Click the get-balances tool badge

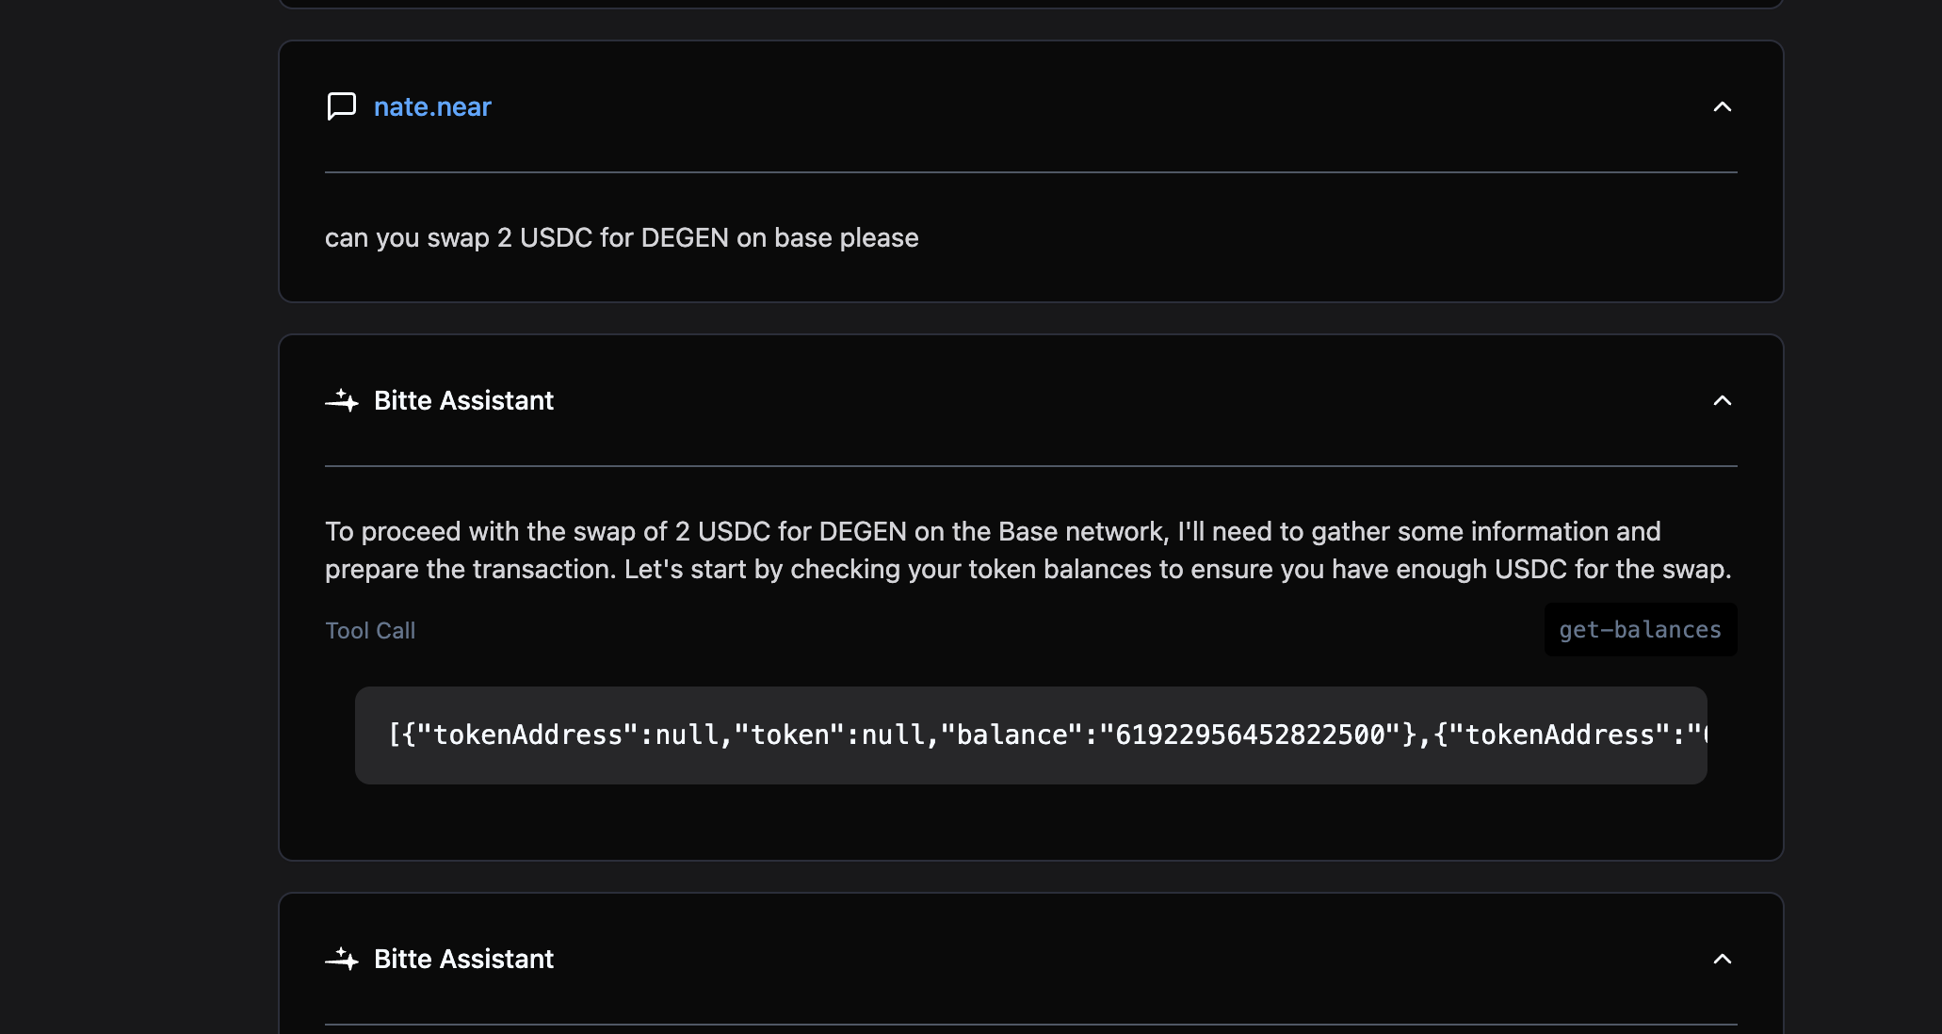click(1640, 630)
